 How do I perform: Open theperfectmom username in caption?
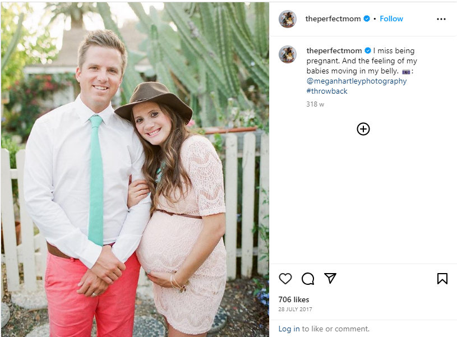click(x=334, y=50)
